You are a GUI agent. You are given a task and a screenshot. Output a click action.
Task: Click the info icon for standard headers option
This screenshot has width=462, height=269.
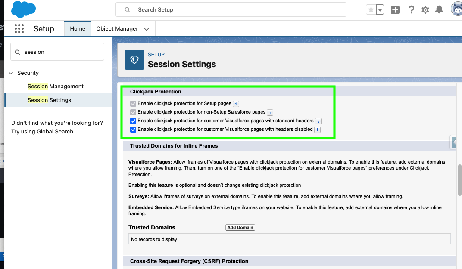[x=318, y=121]
